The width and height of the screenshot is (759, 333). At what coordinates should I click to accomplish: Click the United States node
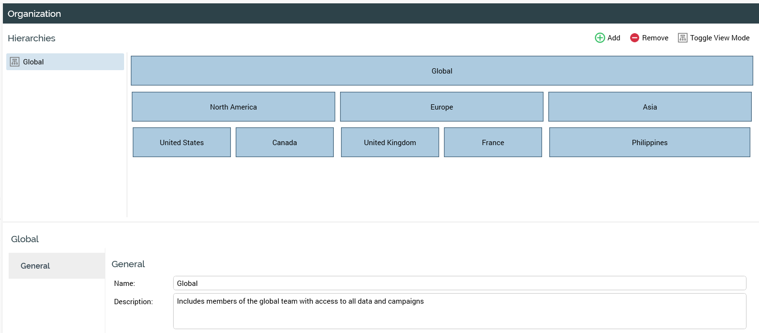coord(182,143)
